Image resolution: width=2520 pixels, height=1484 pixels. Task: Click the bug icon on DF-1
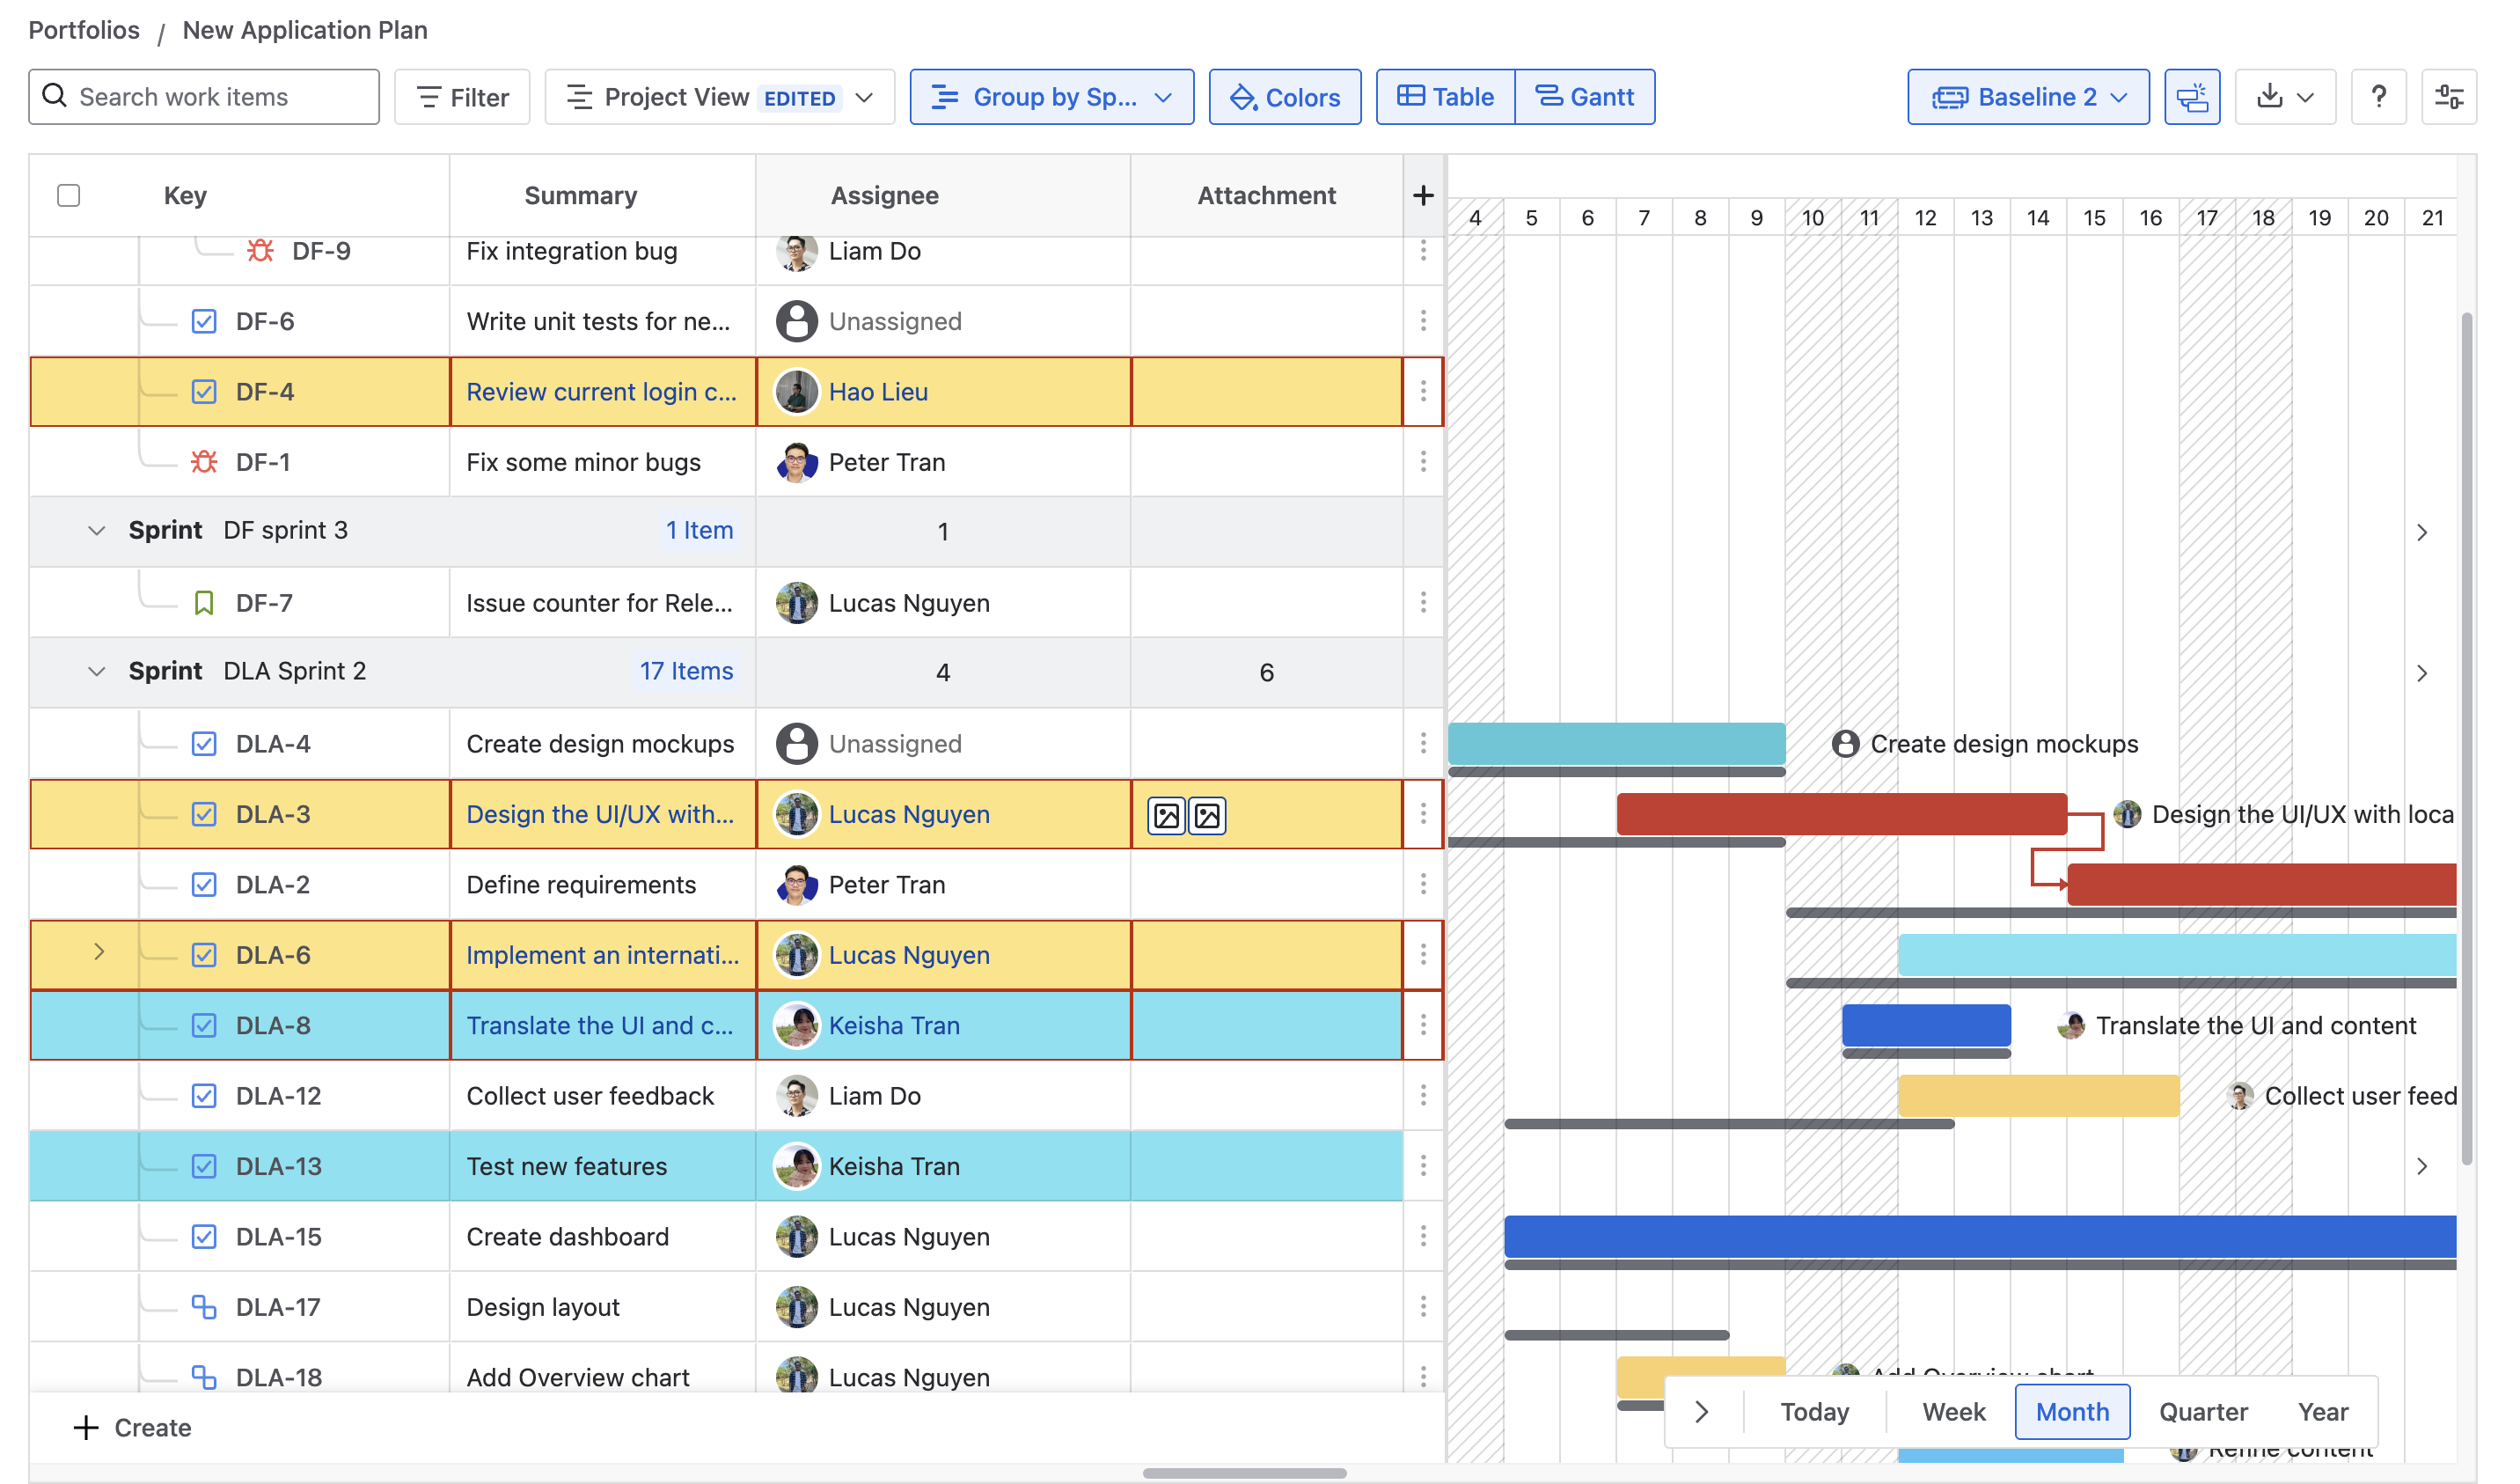(x=204, y=462)
